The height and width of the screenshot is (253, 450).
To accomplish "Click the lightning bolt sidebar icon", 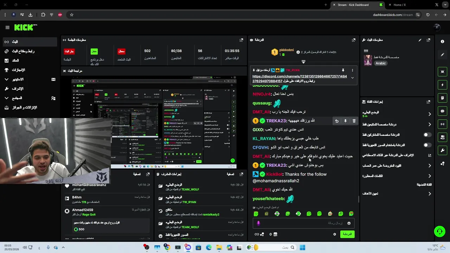I will (x=442, y=85).
